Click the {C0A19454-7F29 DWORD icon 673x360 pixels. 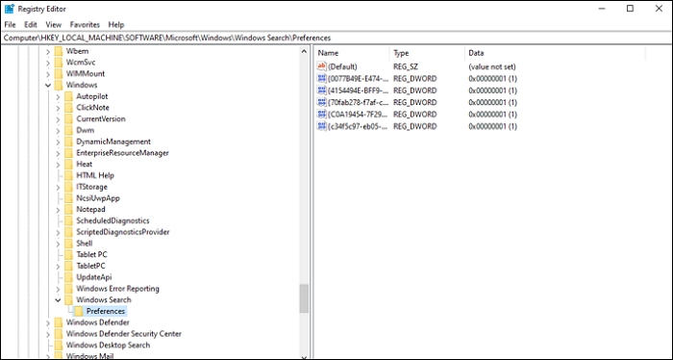(321, 115)
